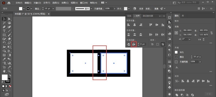Open Recolor Artwork icon in control bar
The width and height of the screenshot is (216, 97).
coord(134,9)
